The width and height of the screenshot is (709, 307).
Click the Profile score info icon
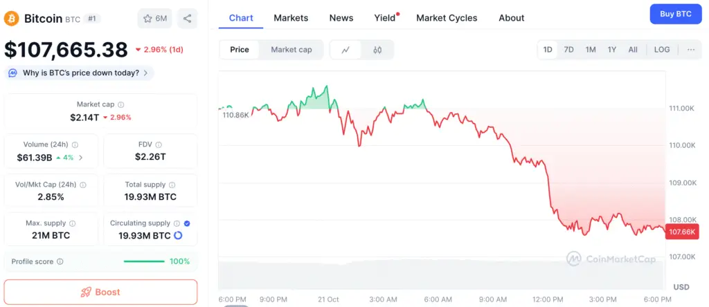pos(60,262)
